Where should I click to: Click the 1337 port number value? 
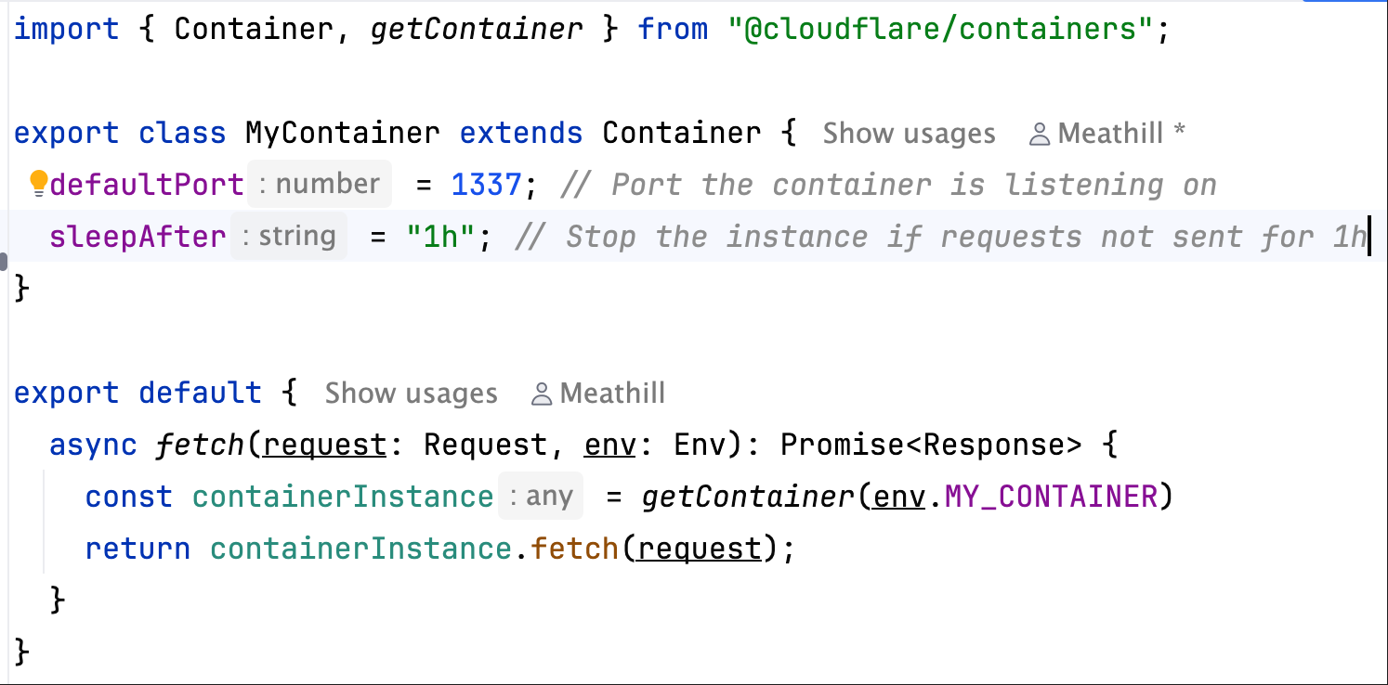click(485, 185)
